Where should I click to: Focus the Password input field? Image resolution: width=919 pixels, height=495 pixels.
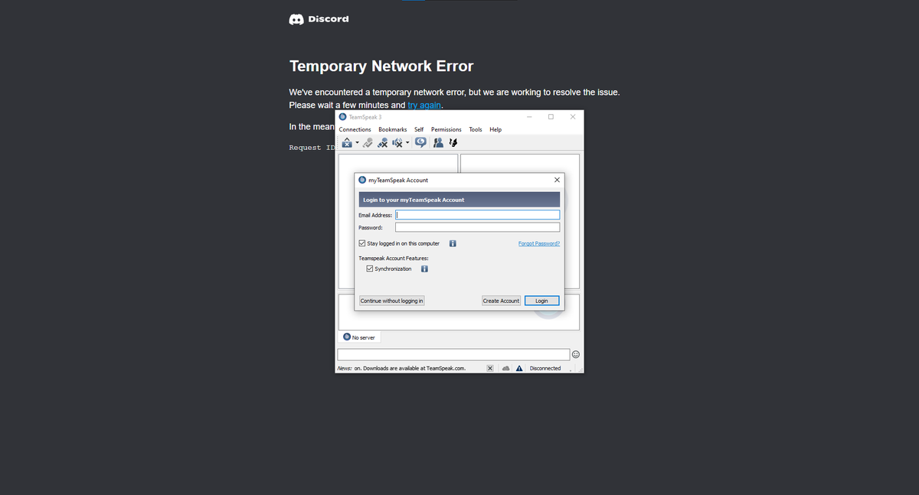pyautogui.click(x=477, y=227)
